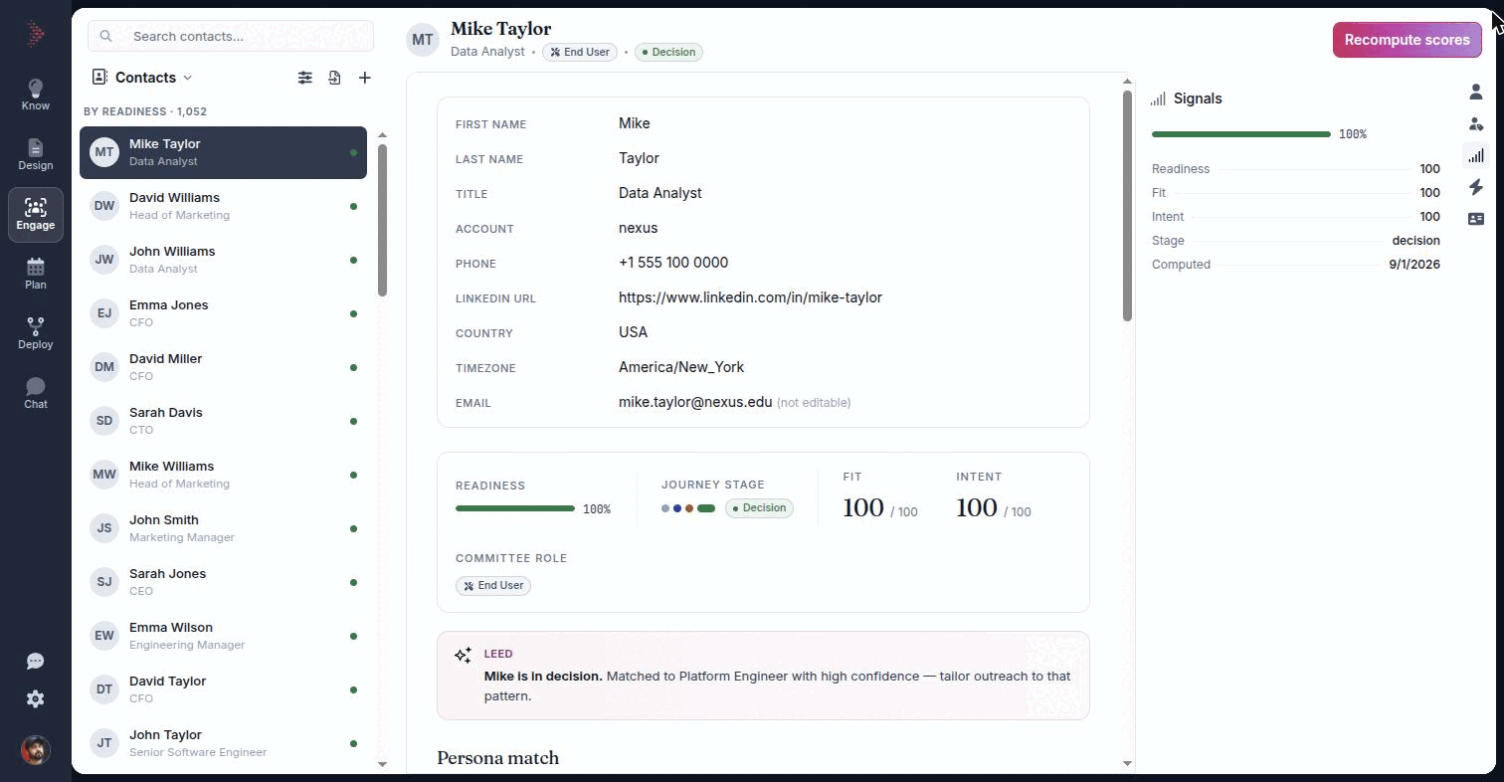Click the TIMEZONE value America/New_York
The height and width of the screenshot is (782, 1504).
[x=681, y=367]
